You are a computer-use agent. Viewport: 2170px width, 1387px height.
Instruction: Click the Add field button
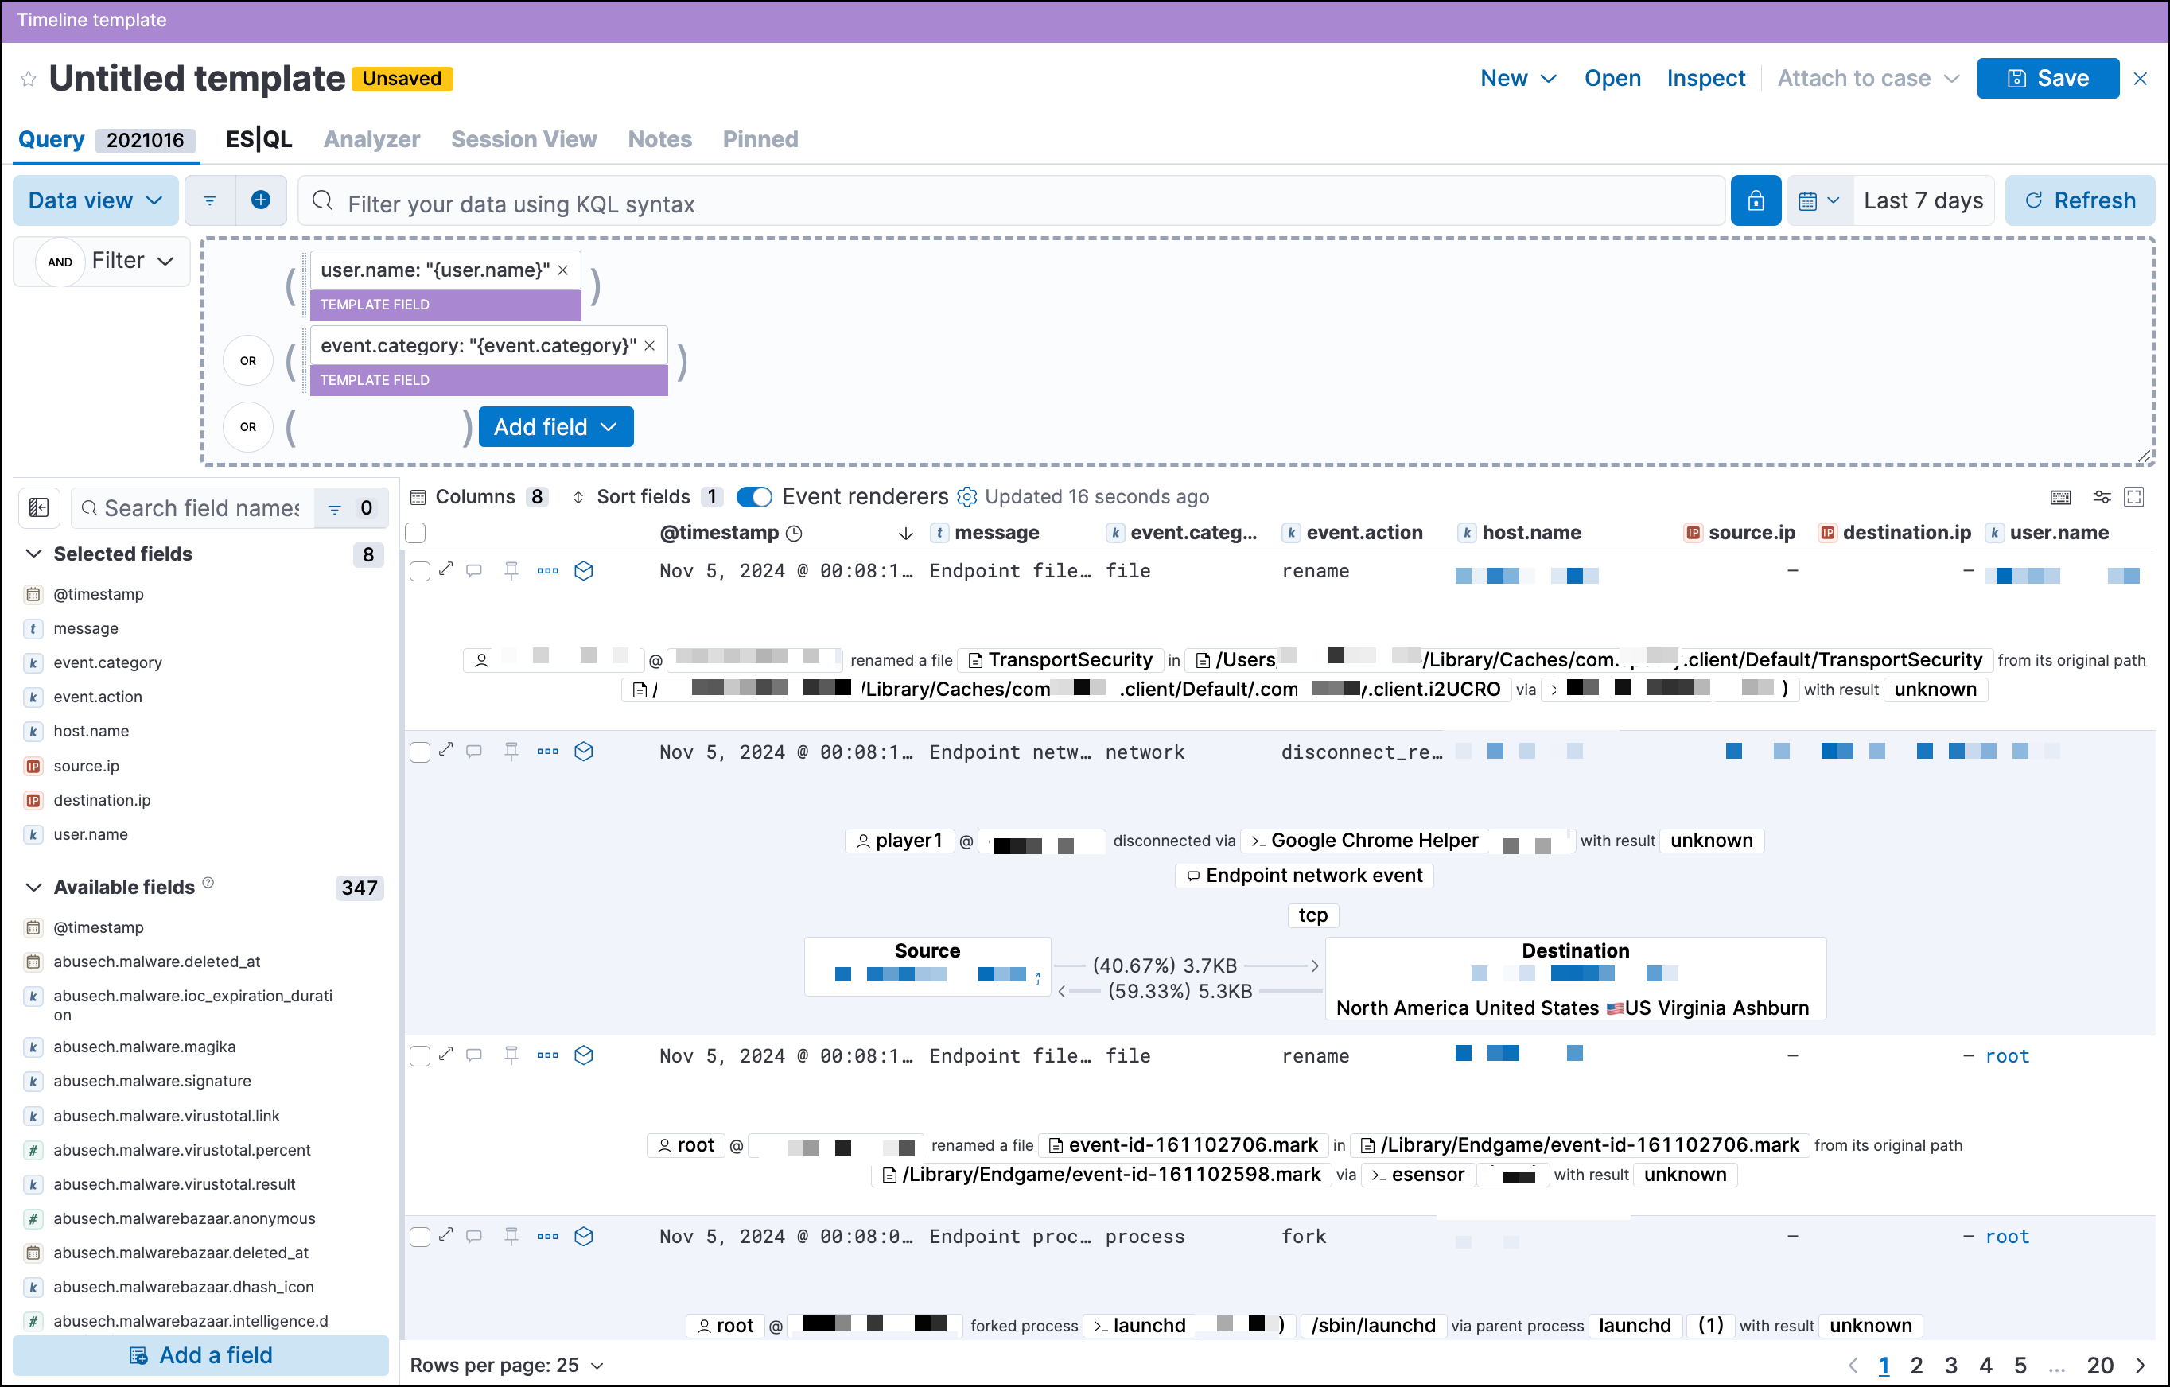pyautogui.click(x=552, y=427)
